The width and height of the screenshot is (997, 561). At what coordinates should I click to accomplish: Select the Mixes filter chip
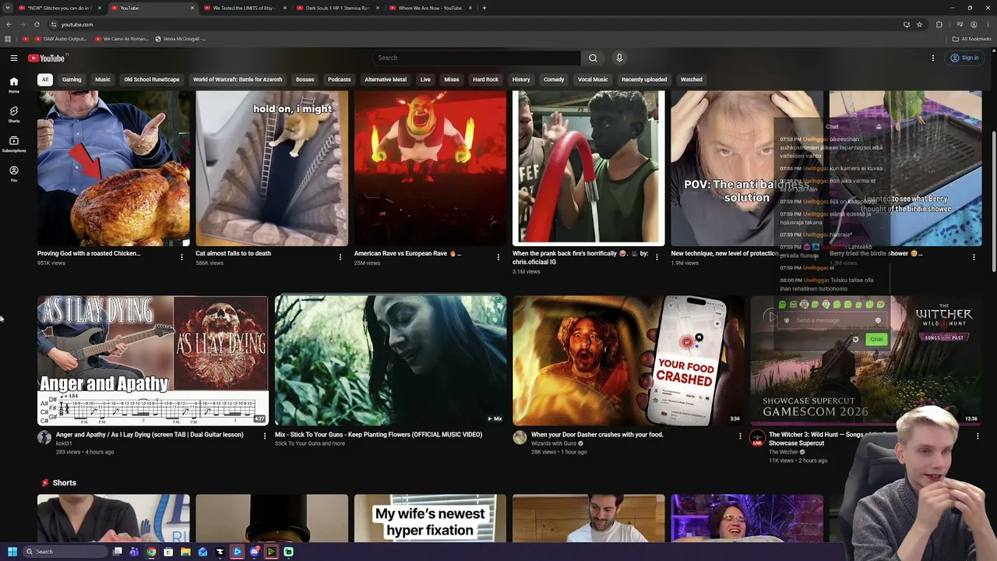452,79
